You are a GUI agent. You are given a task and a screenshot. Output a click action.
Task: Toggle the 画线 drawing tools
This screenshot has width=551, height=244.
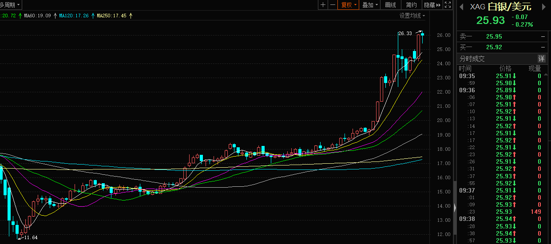click(x=390, y=5)
